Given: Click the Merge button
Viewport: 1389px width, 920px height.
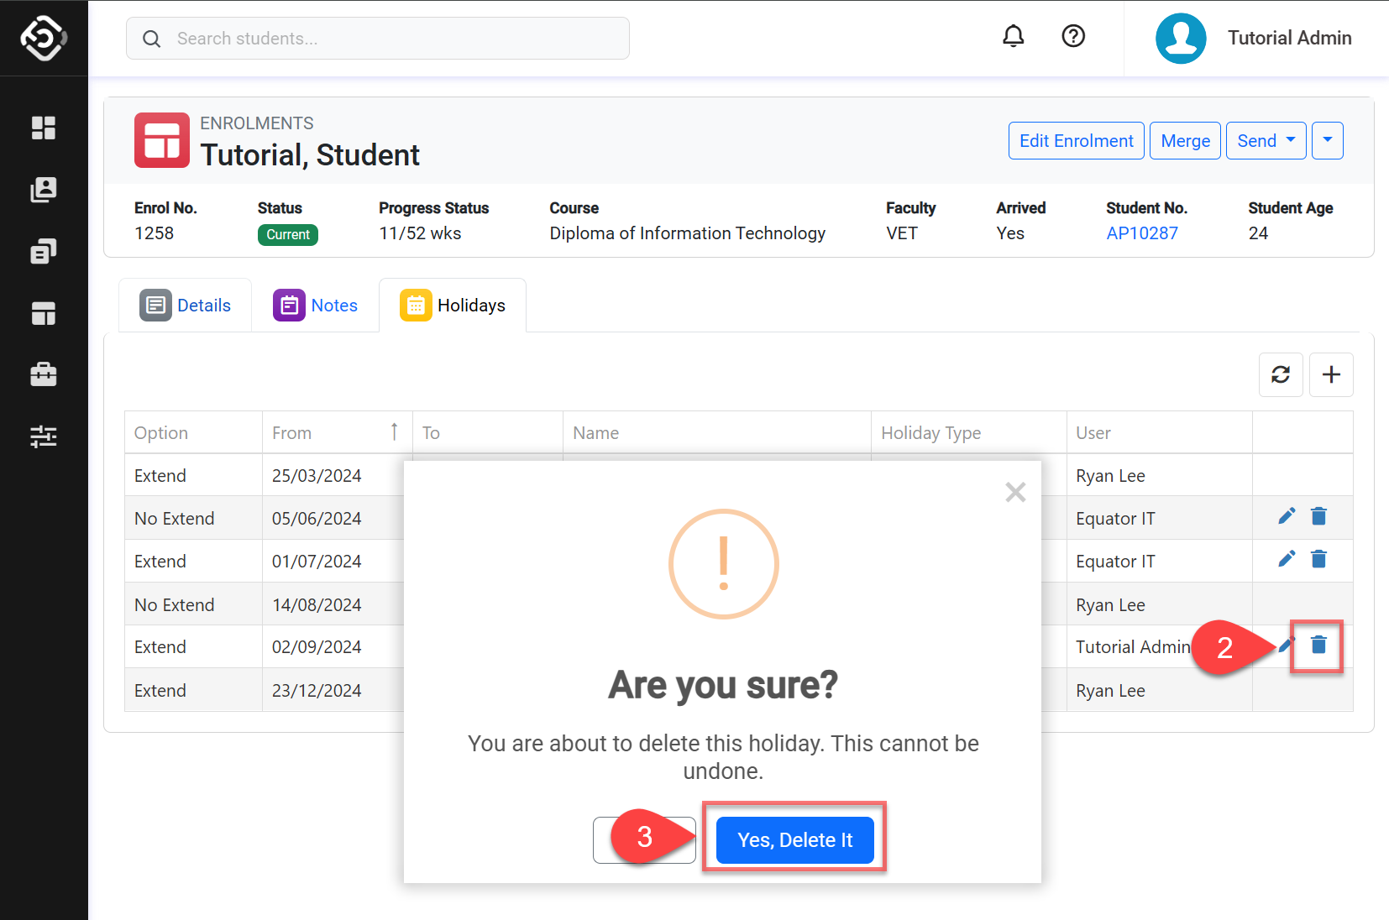Looking at the screenshot, I should coord(1185,141).
